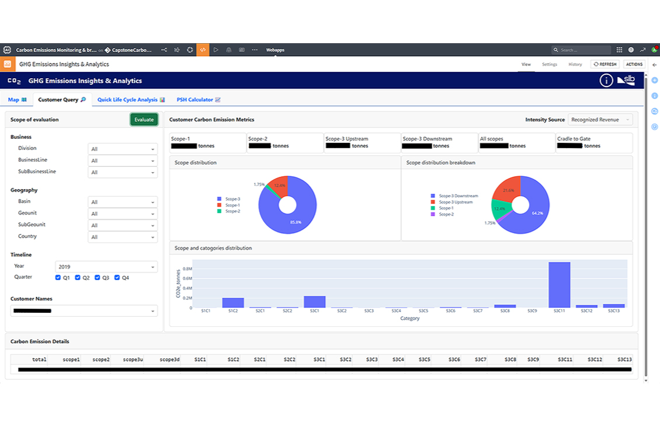
Task: Click the play/run icon in top bar
Action: pos(216,50)
